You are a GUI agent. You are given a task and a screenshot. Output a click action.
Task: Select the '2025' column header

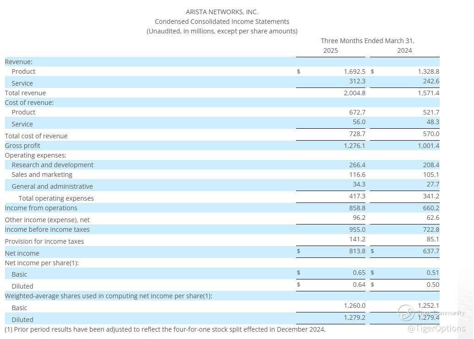331,50
